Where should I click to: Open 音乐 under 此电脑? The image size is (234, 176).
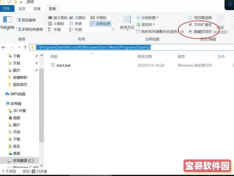pos(16,146)
